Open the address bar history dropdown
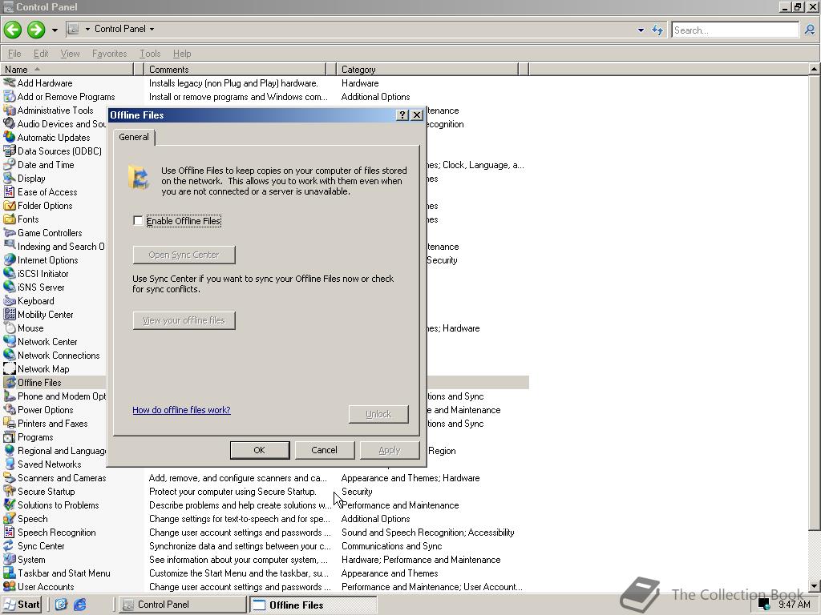821x615 pixels. [641, 30]
